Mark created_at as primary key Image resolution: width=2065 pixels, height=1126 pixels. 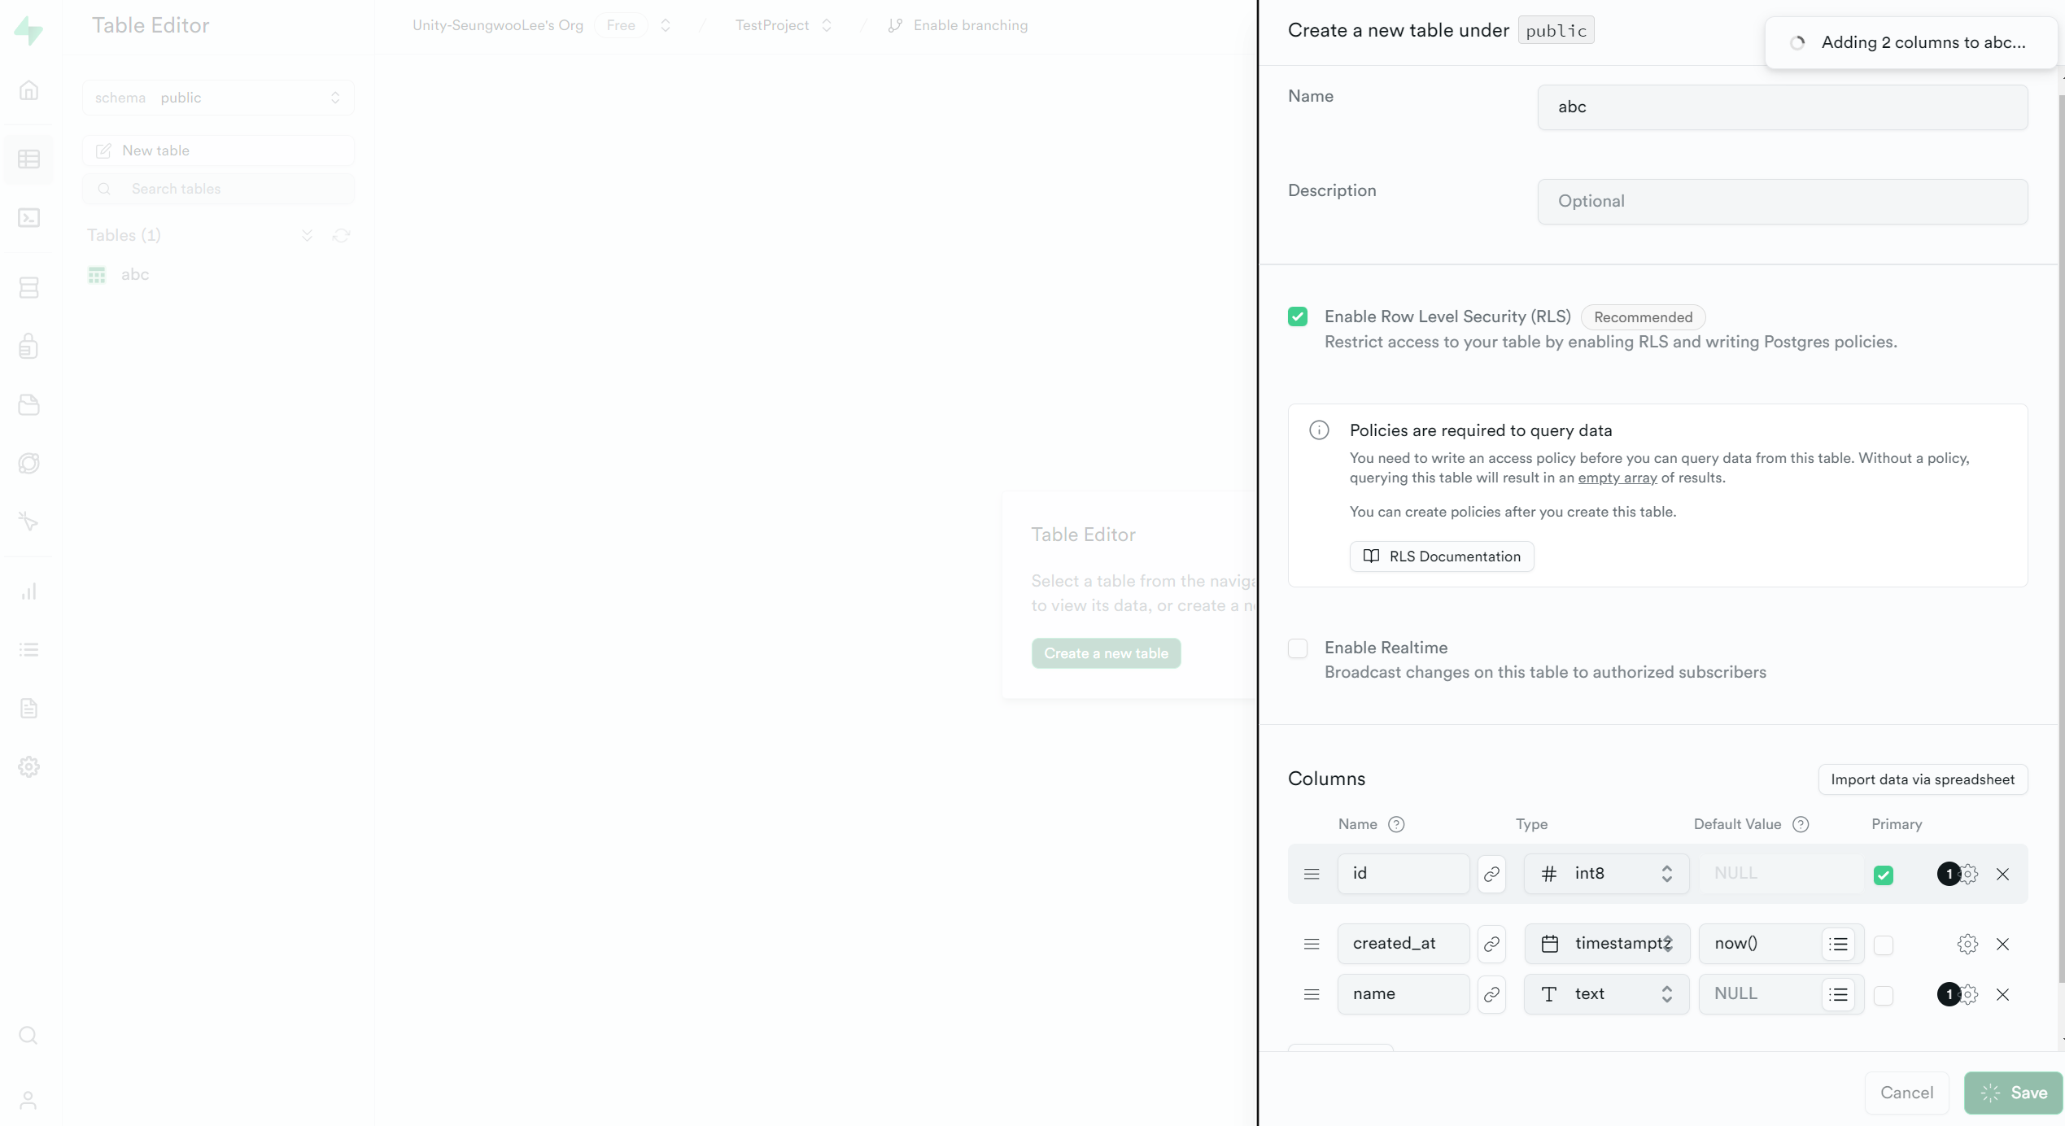coord(1883,945)
